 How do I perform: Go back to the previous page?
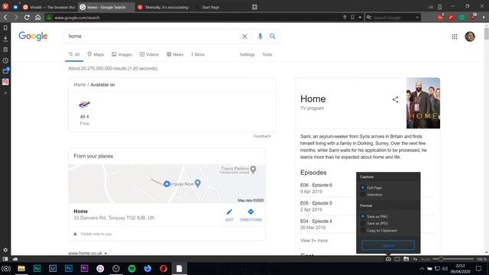tap(5, 18)
